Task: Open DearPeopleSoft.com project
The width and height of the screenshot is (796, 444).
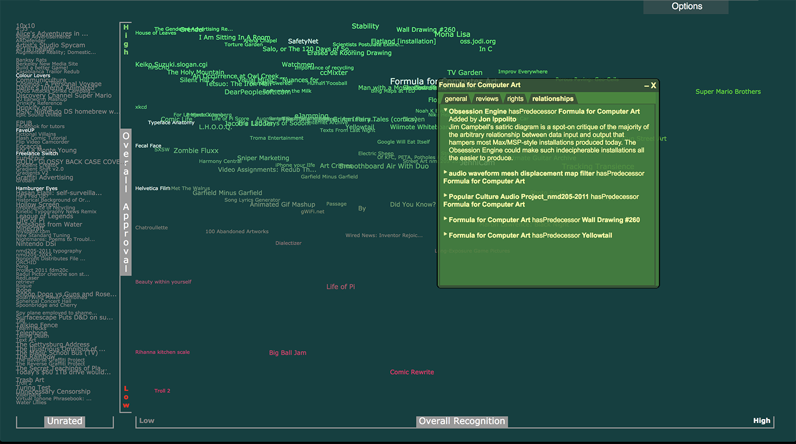Action: (x=257, y=92)
